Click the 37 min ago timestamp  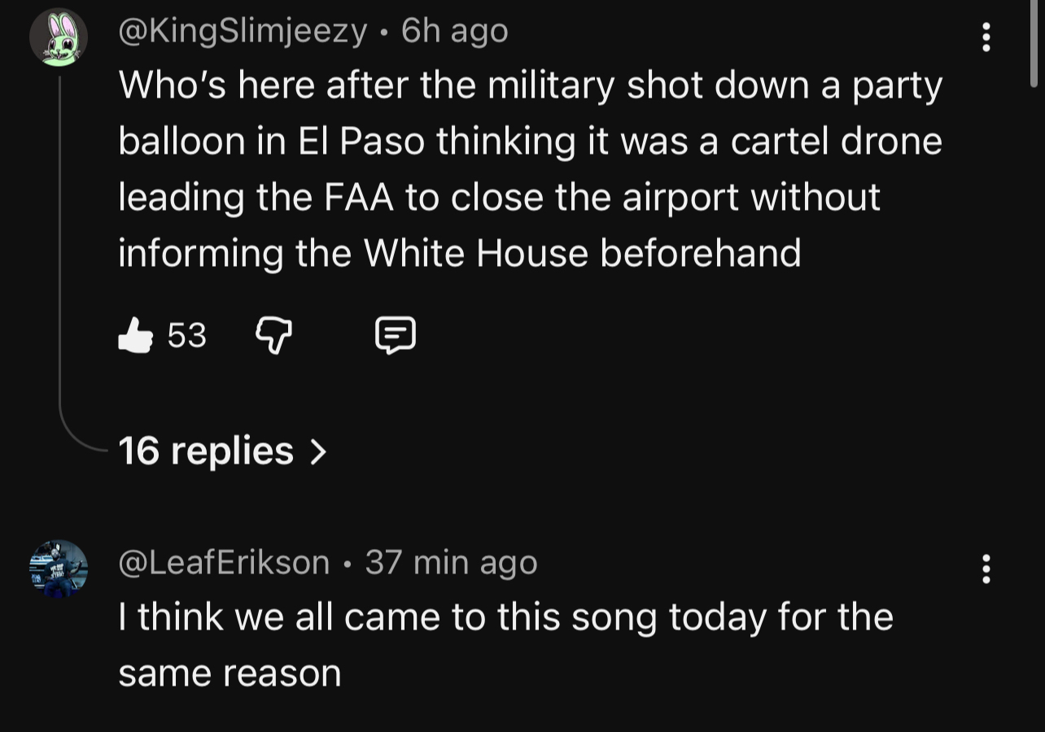tap(451, 562)
